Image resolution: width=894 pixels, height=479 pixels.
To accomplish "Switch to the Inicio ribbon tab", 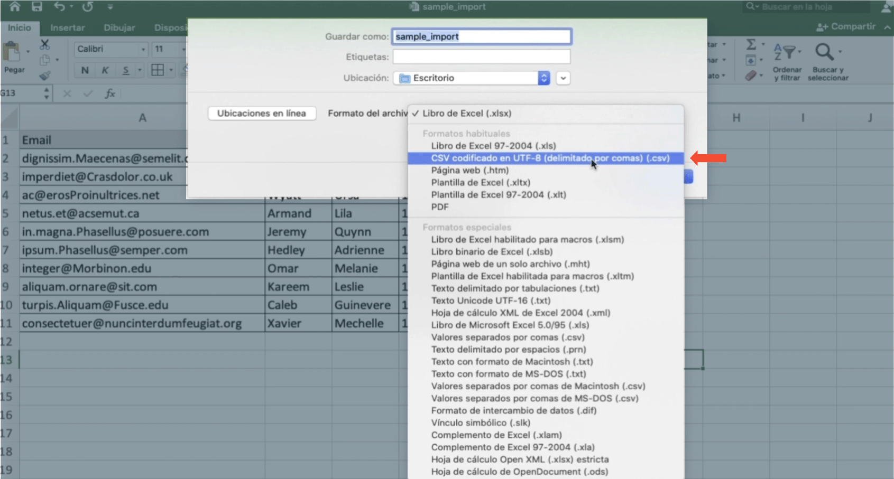I will [19, 27].
